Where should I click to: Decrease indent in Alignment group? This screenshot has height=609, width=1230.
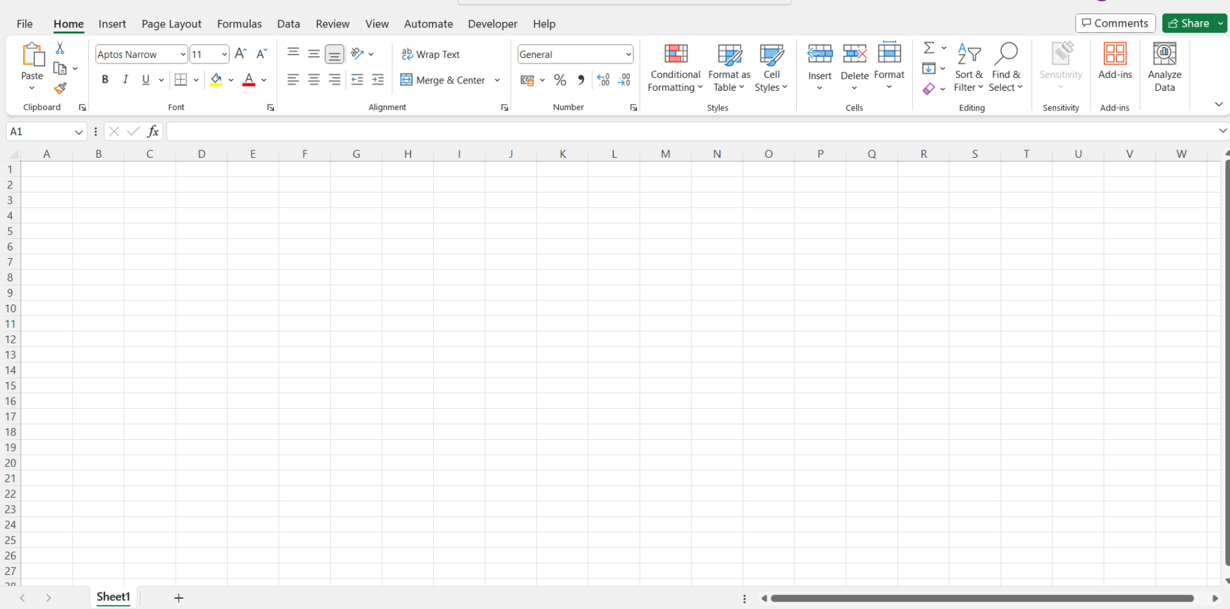(x=357, y=80)
